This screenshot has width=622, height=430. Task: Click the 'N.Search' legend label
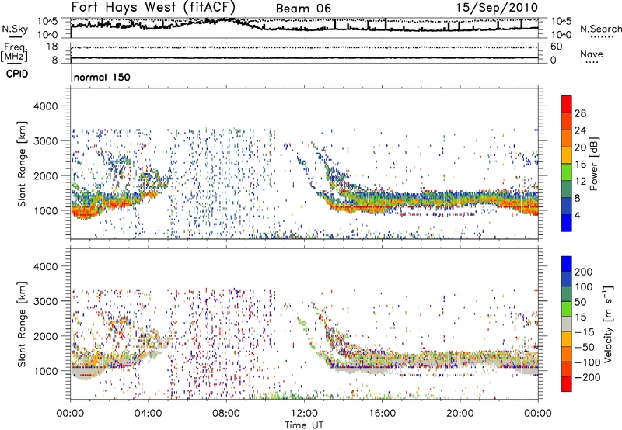click(600, 29)
